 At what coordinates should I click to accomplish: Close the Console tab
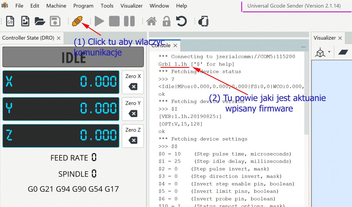(x=175, y=46)
